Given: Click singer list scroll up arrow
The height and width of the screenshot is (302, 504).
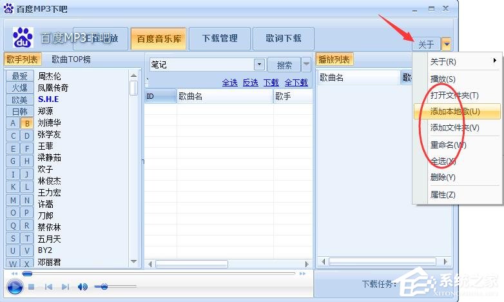Looking at the screenshot, I should point(133,75).
